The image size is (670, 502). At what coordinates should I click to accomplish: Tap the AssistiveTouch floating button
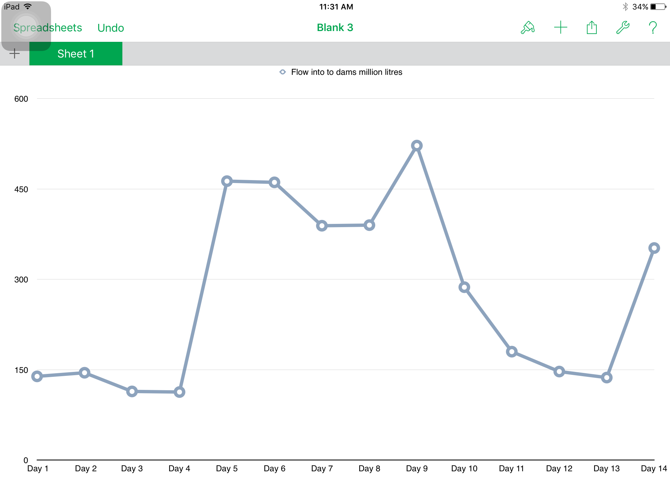26,26
